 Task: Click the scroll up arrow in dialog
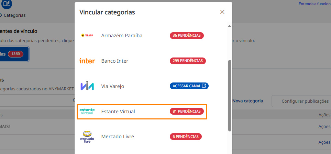[230, 26]
